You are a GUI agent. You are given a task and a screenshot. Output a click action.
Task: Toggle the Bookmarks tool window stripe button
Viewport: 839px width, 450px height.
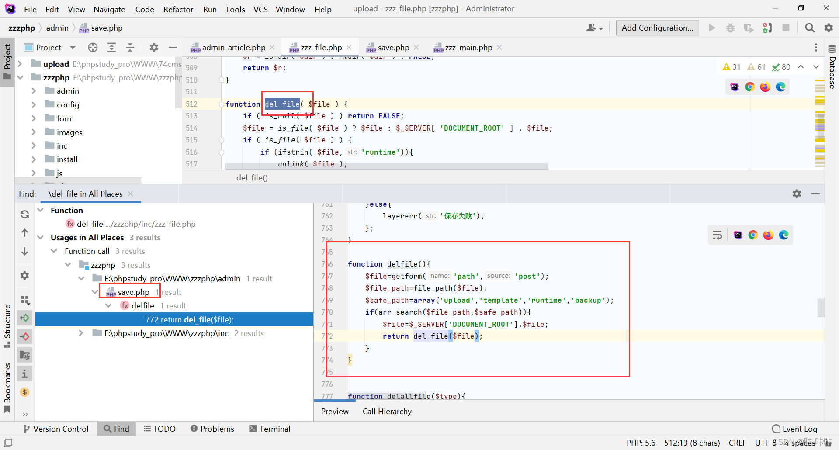point(7,388)
